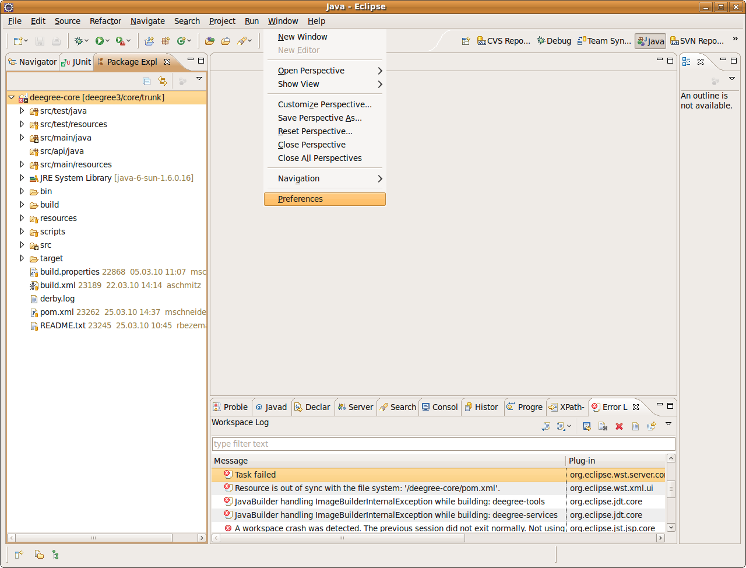
Task: Click New Window in the Window menu
Action: click(x=325, y=37)
